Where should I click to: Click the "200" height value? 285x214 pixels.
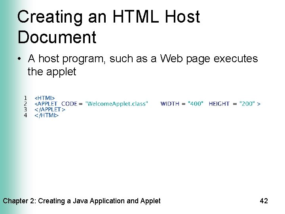[x=247, y=104]
